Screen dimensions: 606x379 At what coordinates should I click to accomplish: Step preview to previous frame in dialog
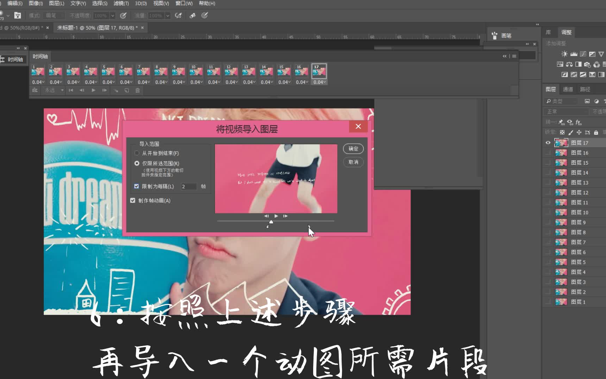[x=266, y=216]
